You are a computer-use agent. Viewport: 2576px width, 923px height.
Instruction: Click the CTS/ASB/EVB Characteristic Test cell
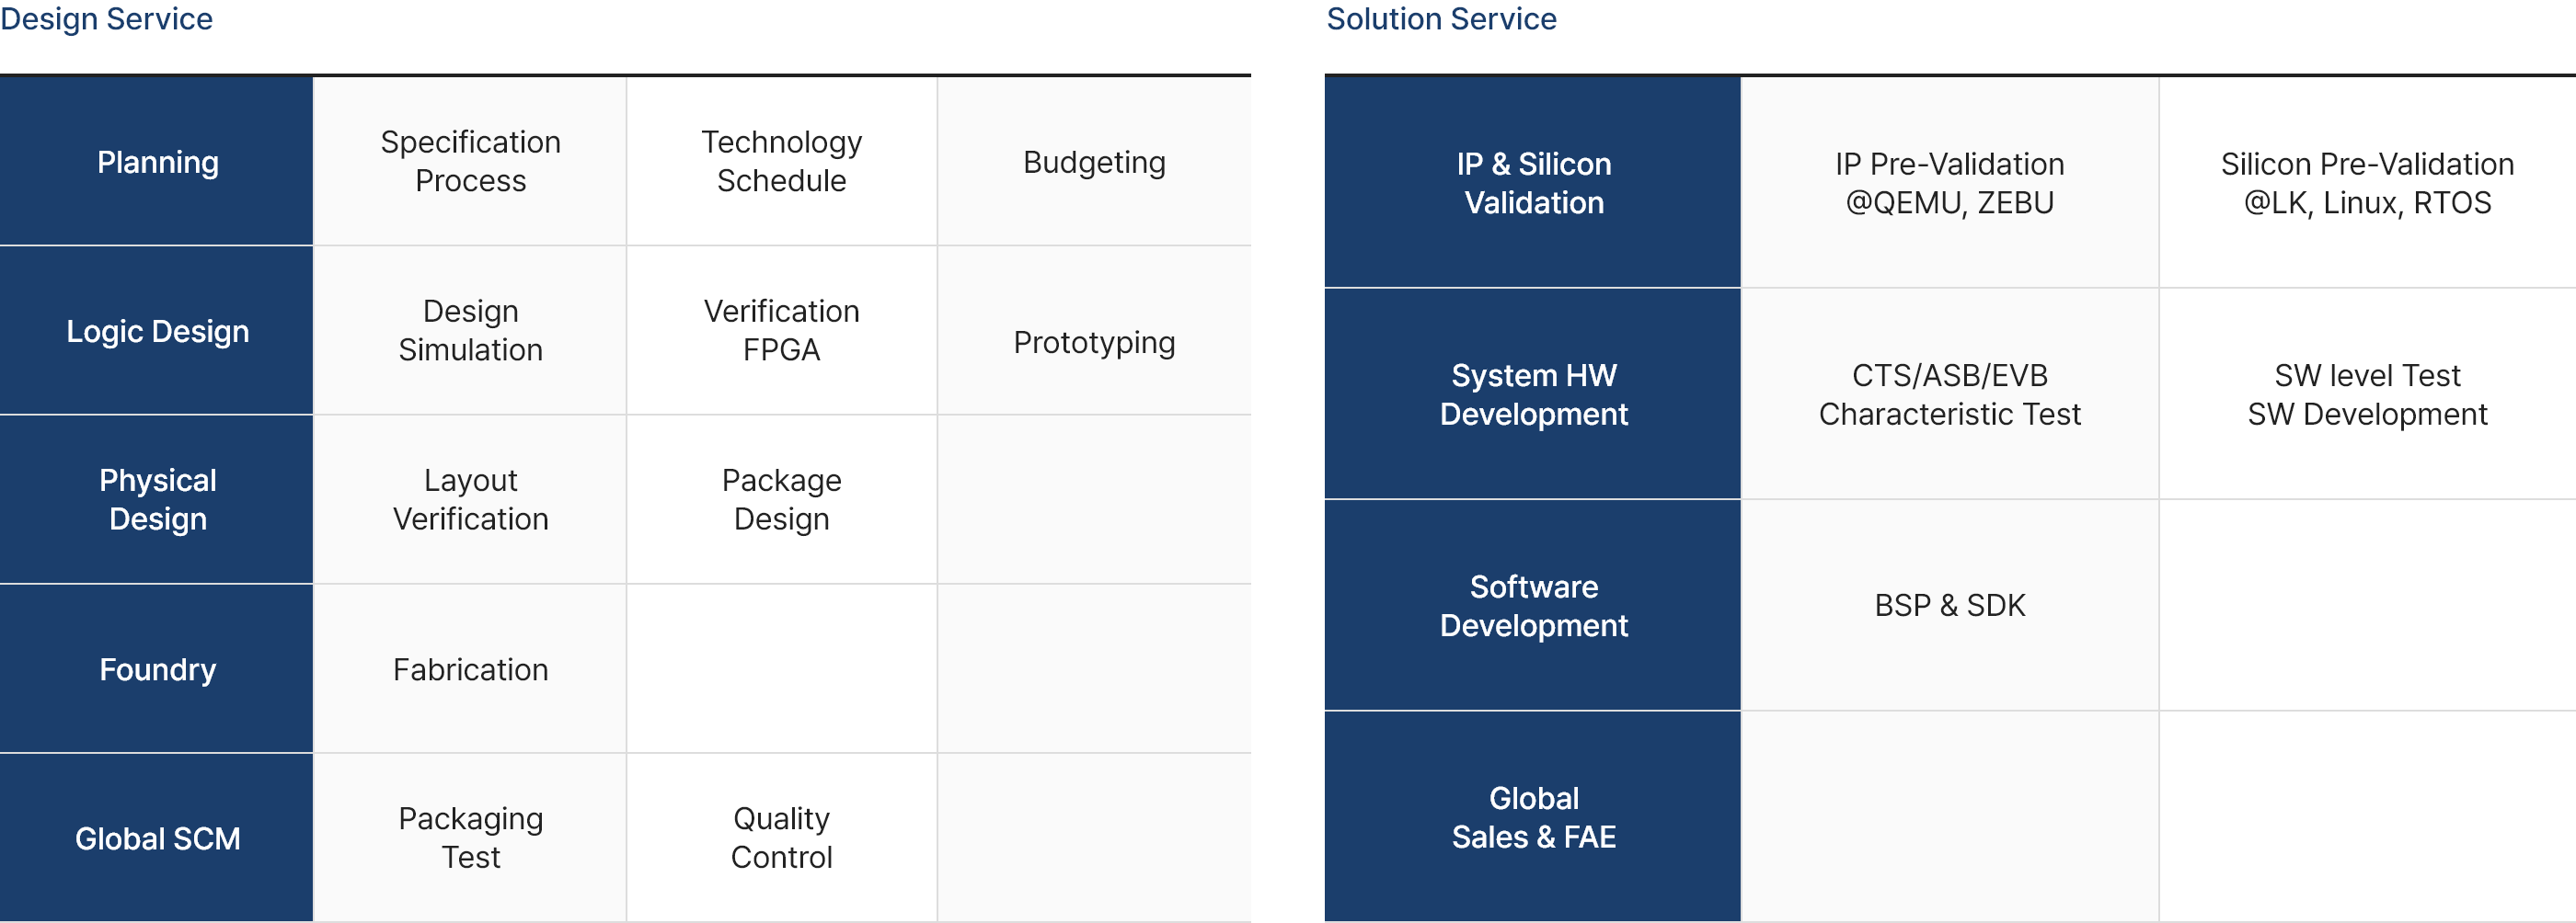1950,393
